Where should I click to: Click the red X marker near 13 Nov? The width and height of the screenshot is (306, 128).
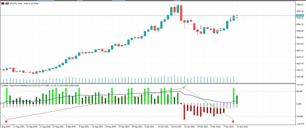tap(233, 121)
